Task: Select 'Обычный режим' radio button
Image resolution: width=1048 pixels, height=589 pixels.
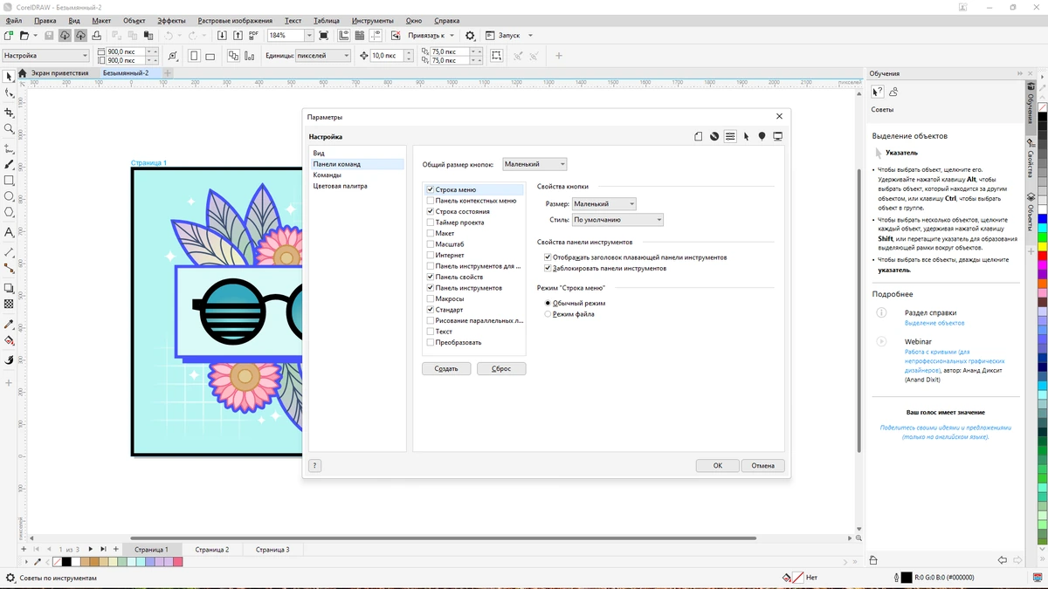Action: [x=548, y=303]
